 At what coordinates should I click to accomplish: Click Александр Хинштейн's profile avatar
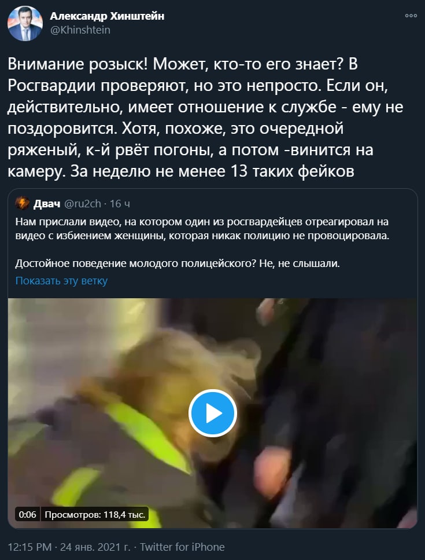[x=25, y=23]
